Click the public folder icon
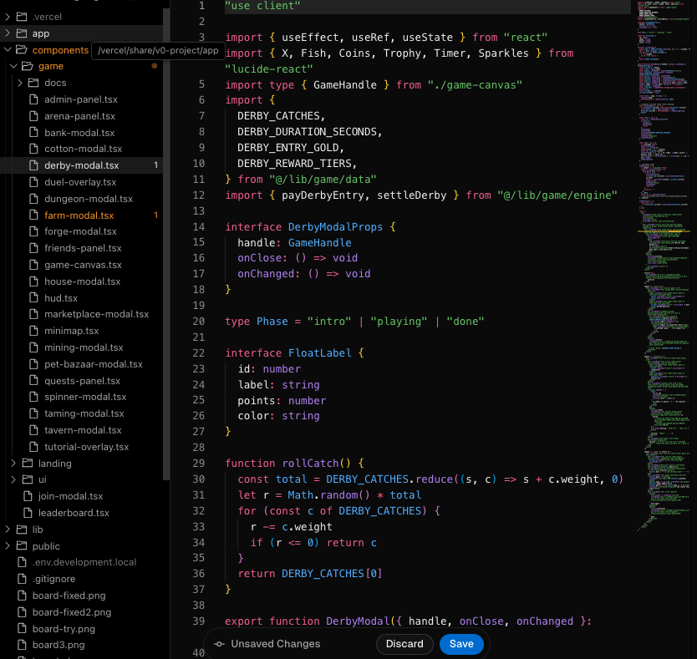The image size is (697, 659). point(22,545)
